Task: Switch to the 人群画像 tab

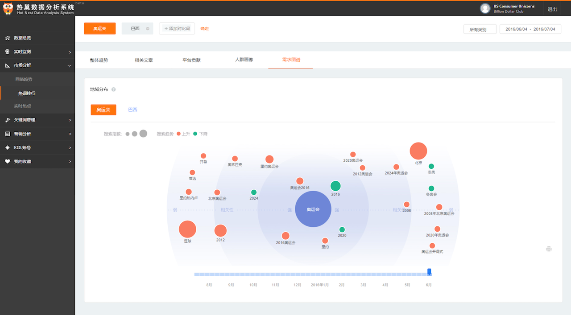Action: click(244, 60)
